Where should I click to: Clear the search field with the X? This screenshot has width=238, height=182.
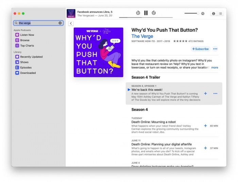(60, 23)
